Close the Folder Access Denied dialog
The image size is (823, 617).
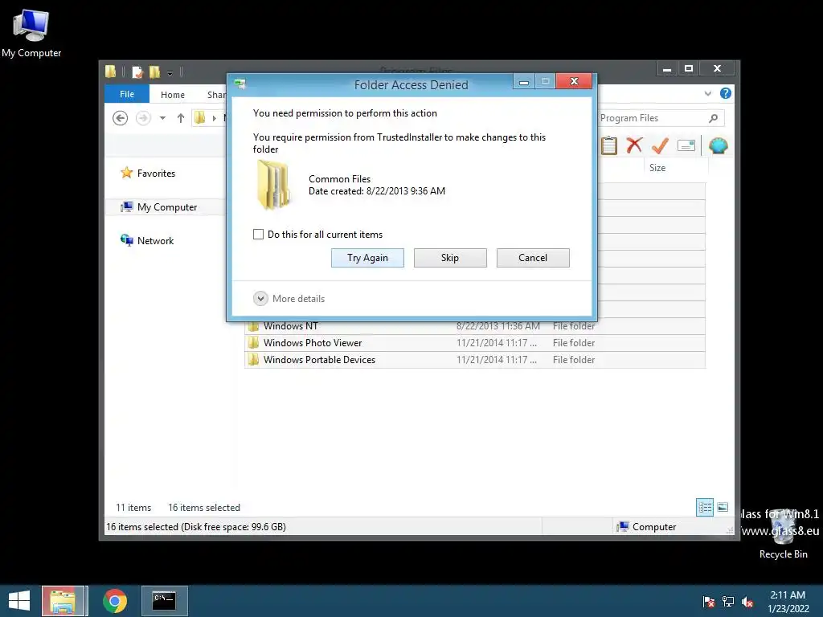pos(574,81)
